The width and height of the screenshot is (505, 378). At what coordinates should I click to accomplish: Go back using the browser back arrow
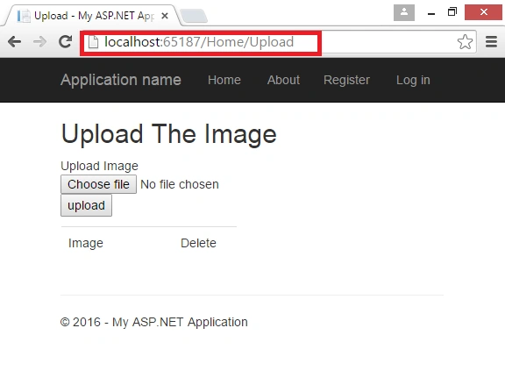click(15, 42)
